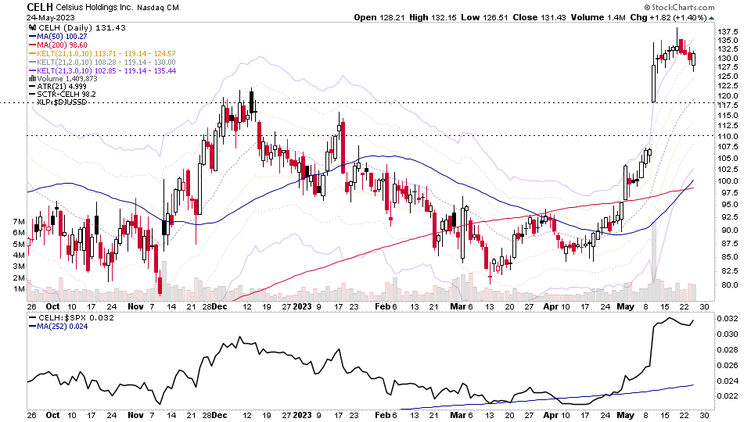Click the 4M volume axis label
This screenshot has height=422, width=751.
click(19, 255)
